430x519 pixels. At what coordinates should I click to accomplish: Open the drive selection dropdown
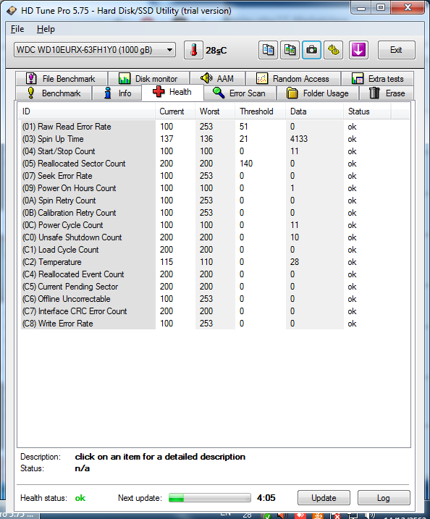point(95,50)
